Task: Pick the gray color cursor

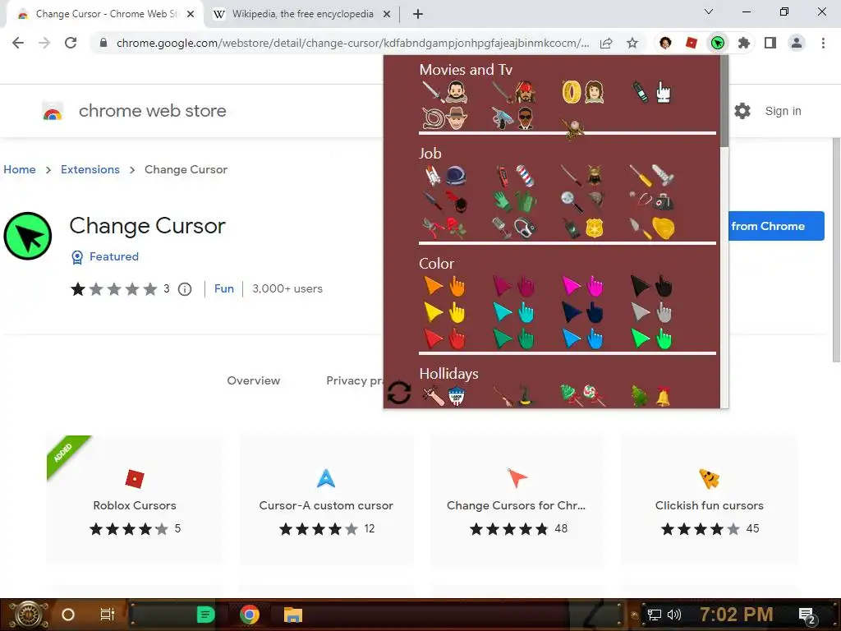Action: tap(651, 312)
